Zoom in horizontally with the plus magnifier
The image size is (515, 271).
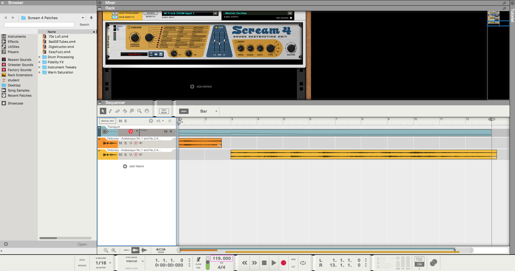pyautogui.click(x=114, y=250)
